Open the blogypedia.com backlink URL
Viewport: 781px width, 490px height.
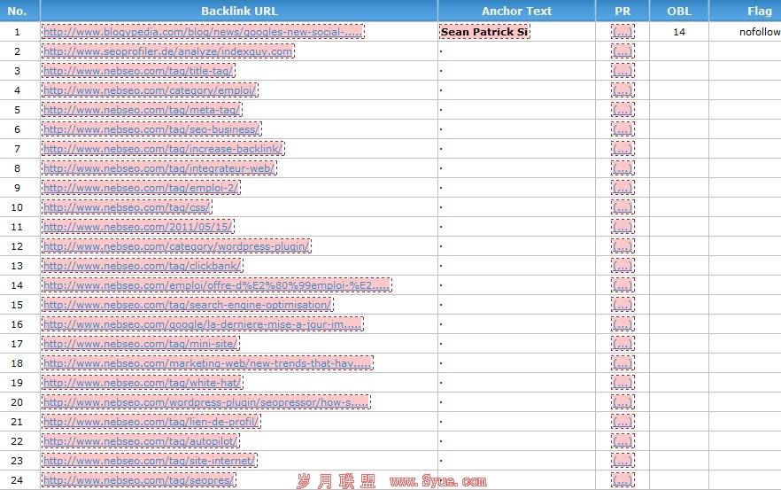click(x=203, y=32)
